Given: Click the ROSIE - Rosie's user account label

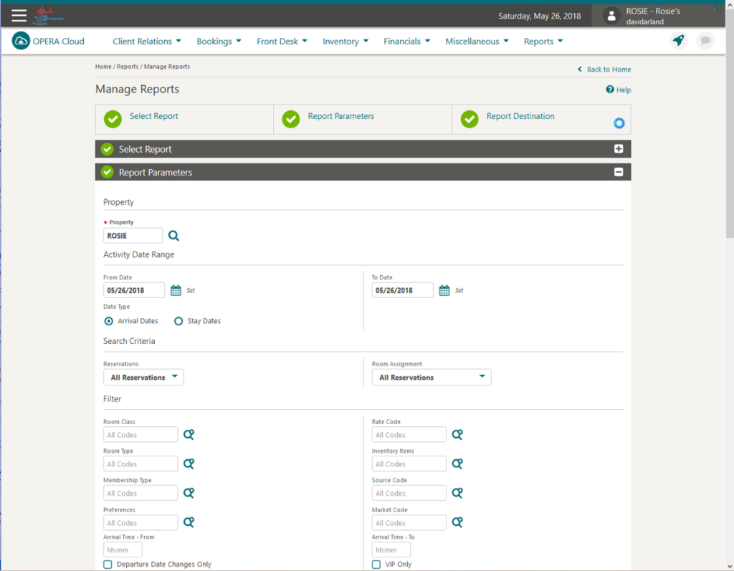Looking at the screenshot, I should pos(653,11).
